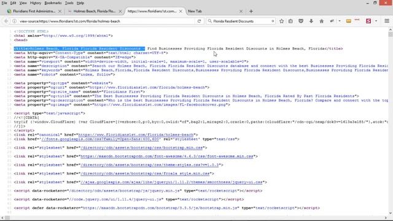Switch to Holmes Beach, Florida tab
The image size is (393, 221).
click(94, 11)
